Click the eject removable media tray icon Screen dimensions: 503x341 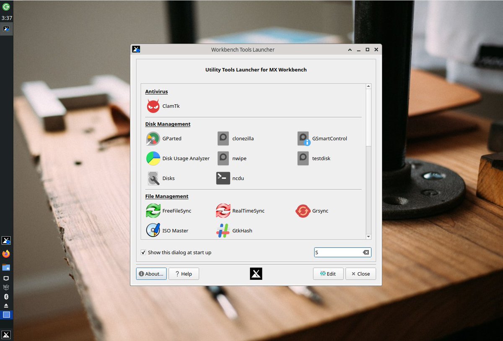[6, 305]
